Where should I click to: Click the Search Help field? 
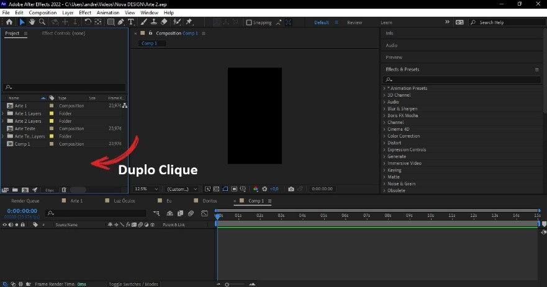click(507, 22)
